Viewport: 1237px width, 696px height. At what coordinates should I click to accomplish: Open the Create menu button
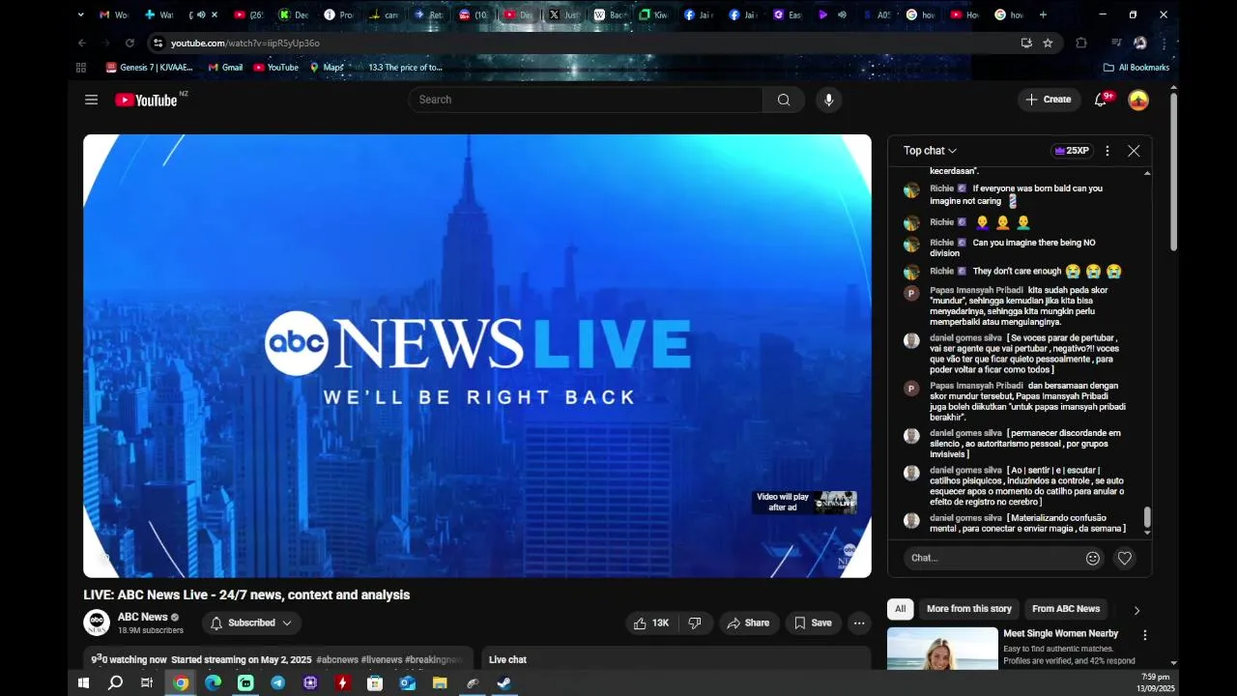point(1049,100)
